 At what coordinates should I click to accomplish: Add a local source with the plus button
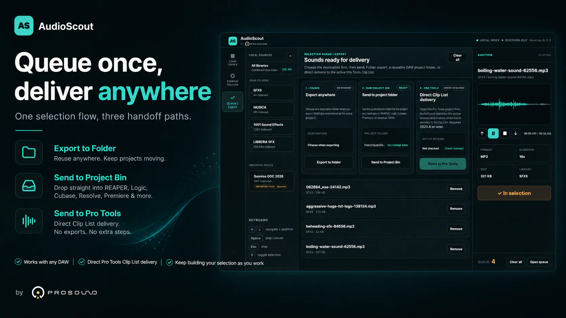point(290,56)
